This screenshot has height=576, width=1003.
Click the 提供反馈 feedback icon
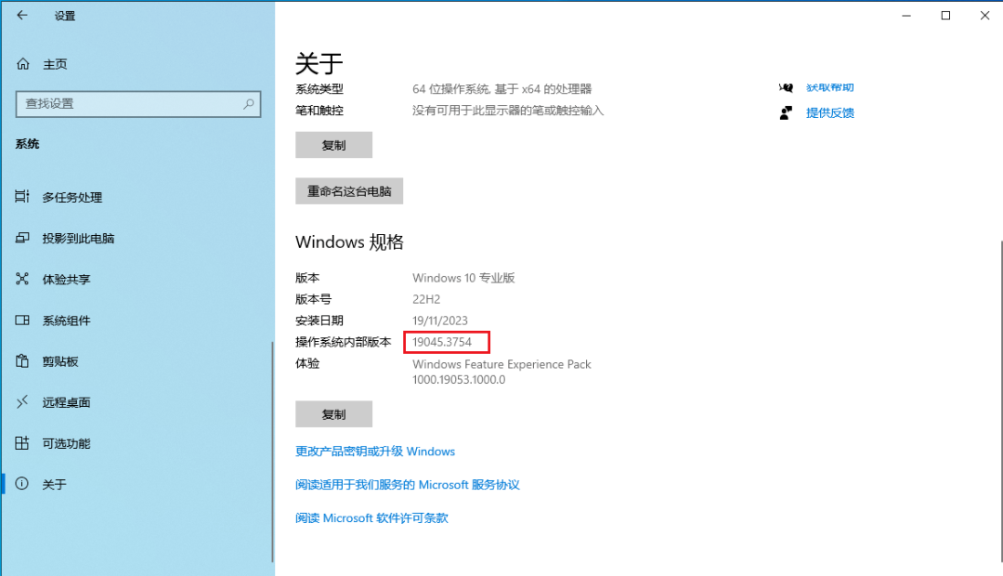pos(787,112)
